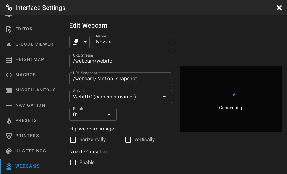Enable flip horizontally checkbox
The width and height of the screenshot is (287, 174).
pos(73,140)
